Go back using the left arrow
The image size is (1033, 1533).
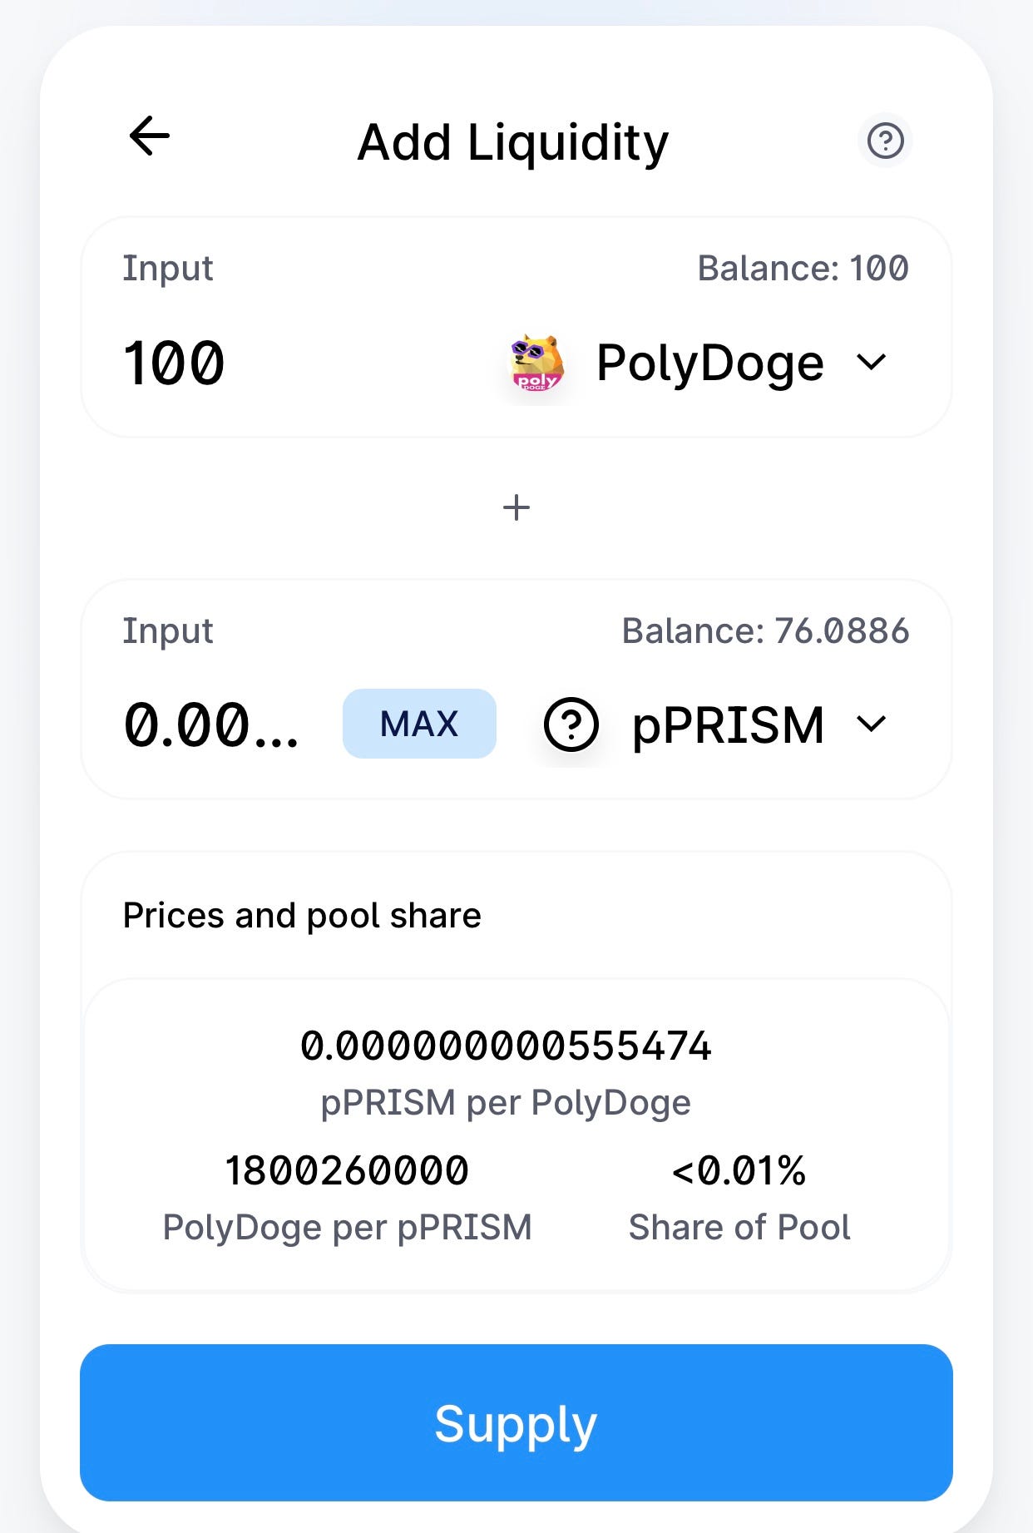pyautogui.click(x=150, y=136)
